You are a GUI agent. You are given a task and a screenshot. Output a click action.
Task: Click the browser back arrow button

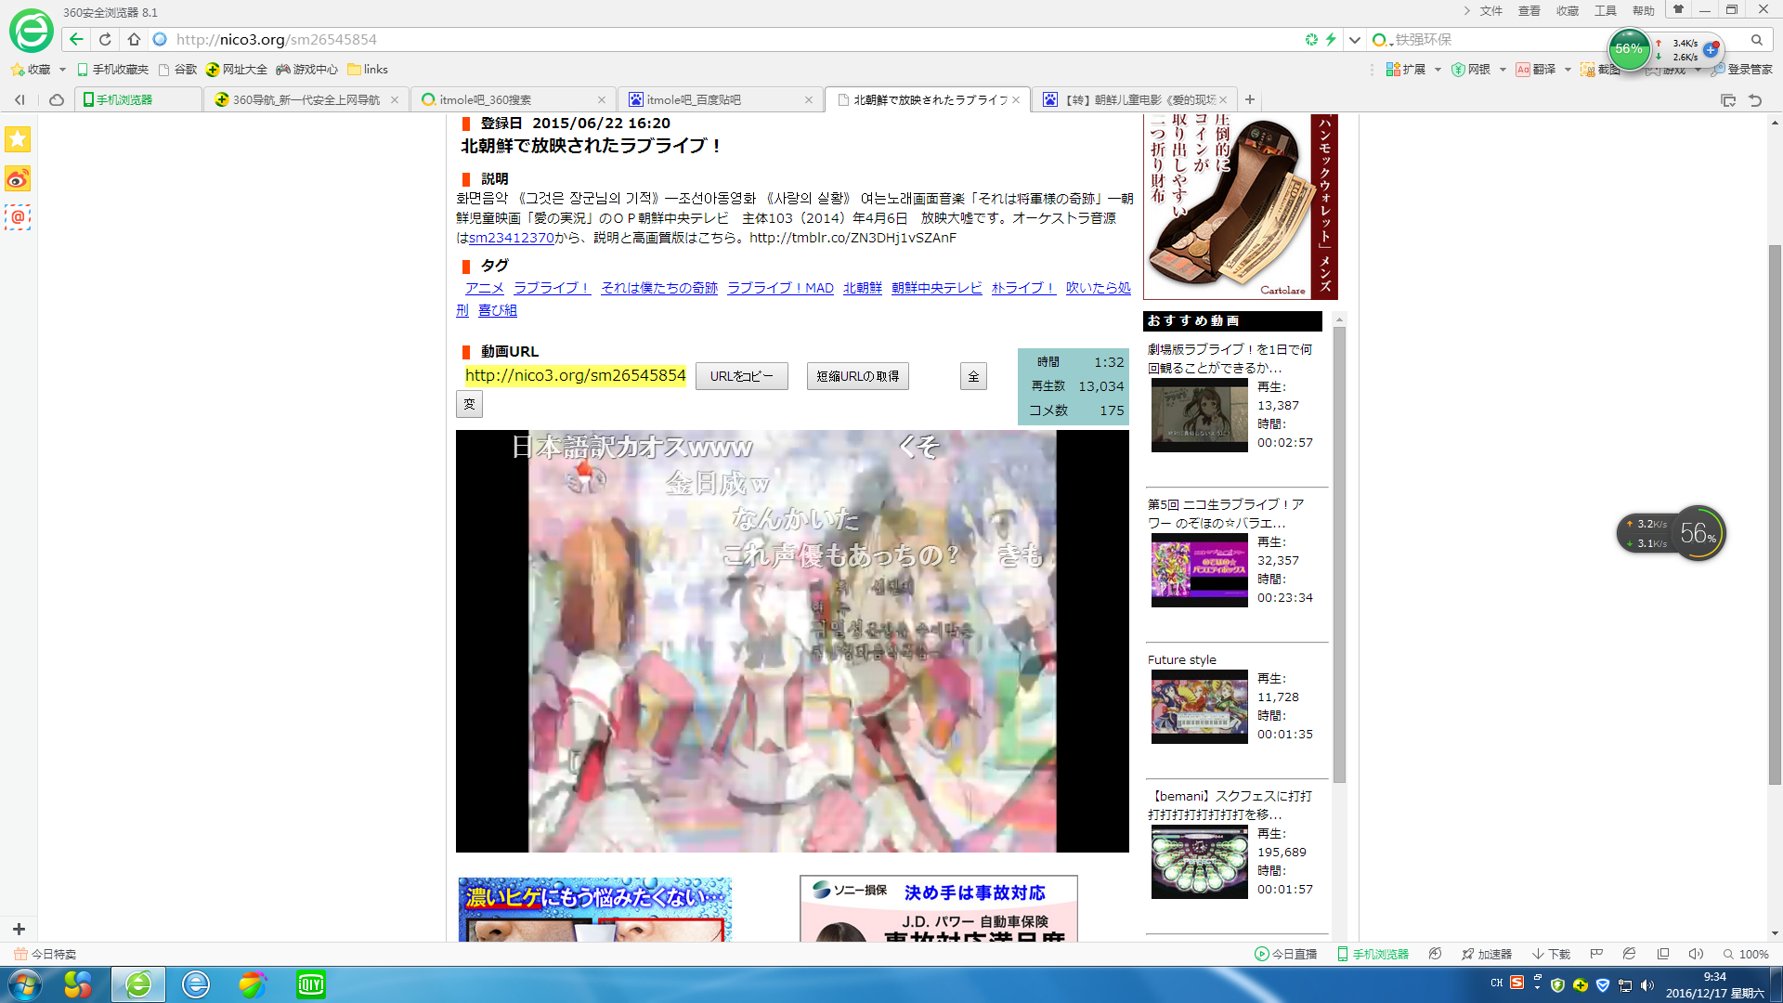76,39
